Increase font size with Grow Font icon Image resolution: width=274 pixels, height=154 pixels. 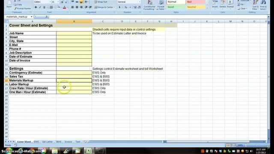point(62,2)
